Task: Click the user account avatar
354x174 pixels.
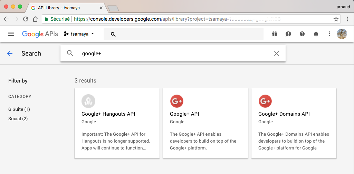Action: click(x=342, y=34)
